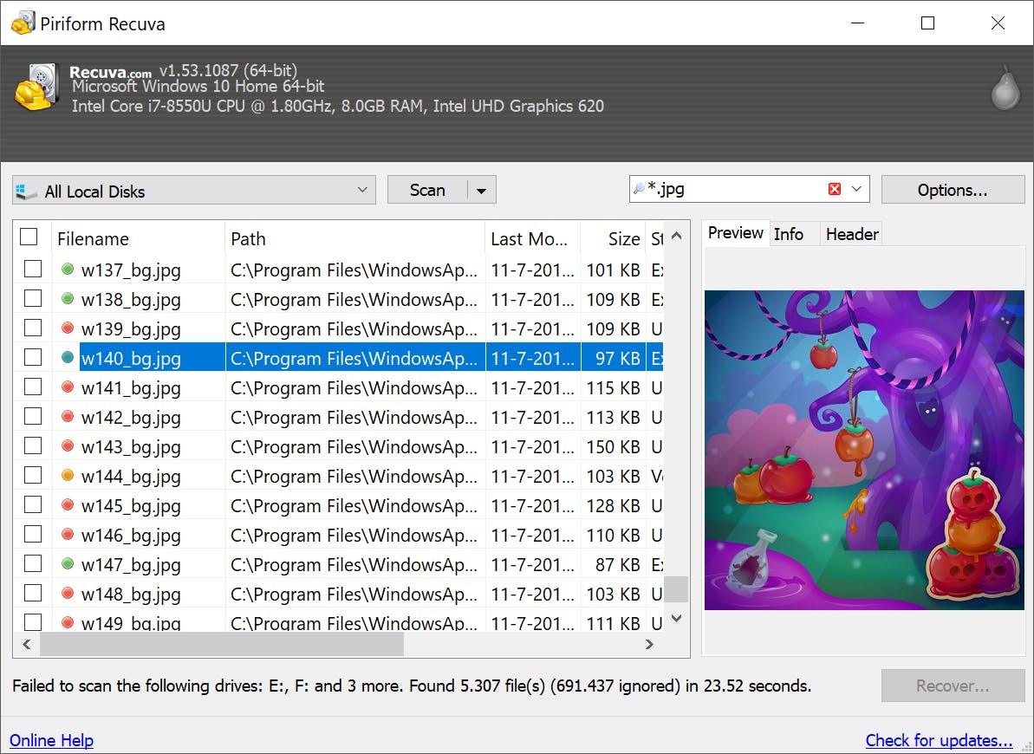The image size is (1034, 754).
Task: Toggle the select-all checkbox in header
Action: click(29, 236)
